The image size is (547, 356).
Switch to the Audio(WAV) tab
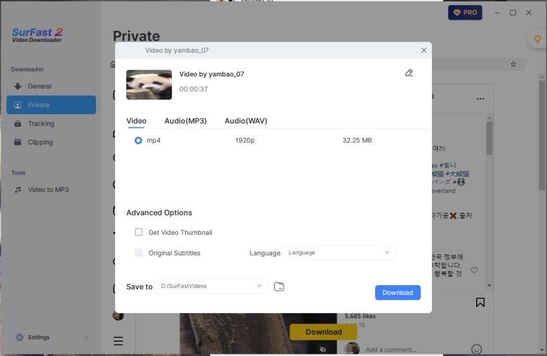(246, 121)
